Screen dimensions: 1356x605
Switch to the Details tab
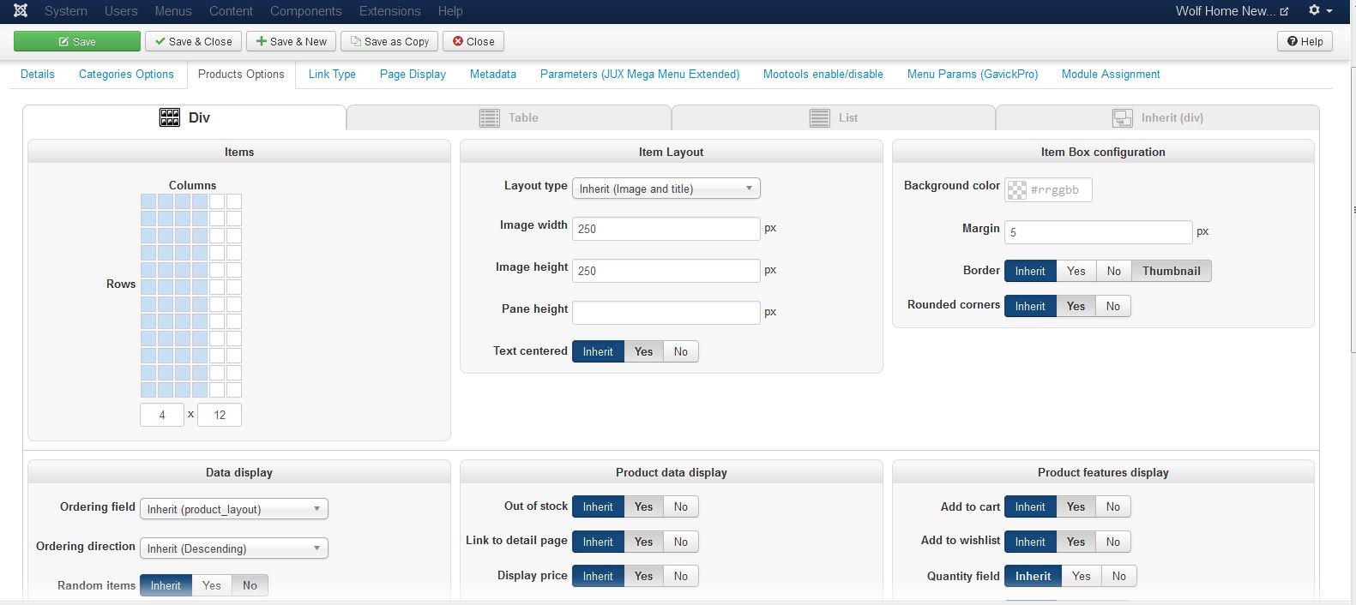point(38,74)
